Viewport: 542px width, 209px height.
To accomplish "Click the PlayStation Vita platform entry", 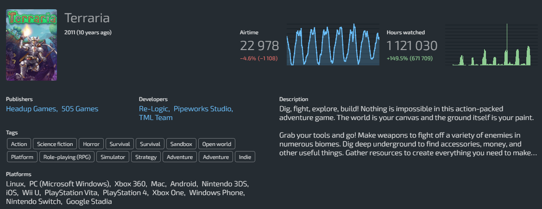I will tap(71, 193).
